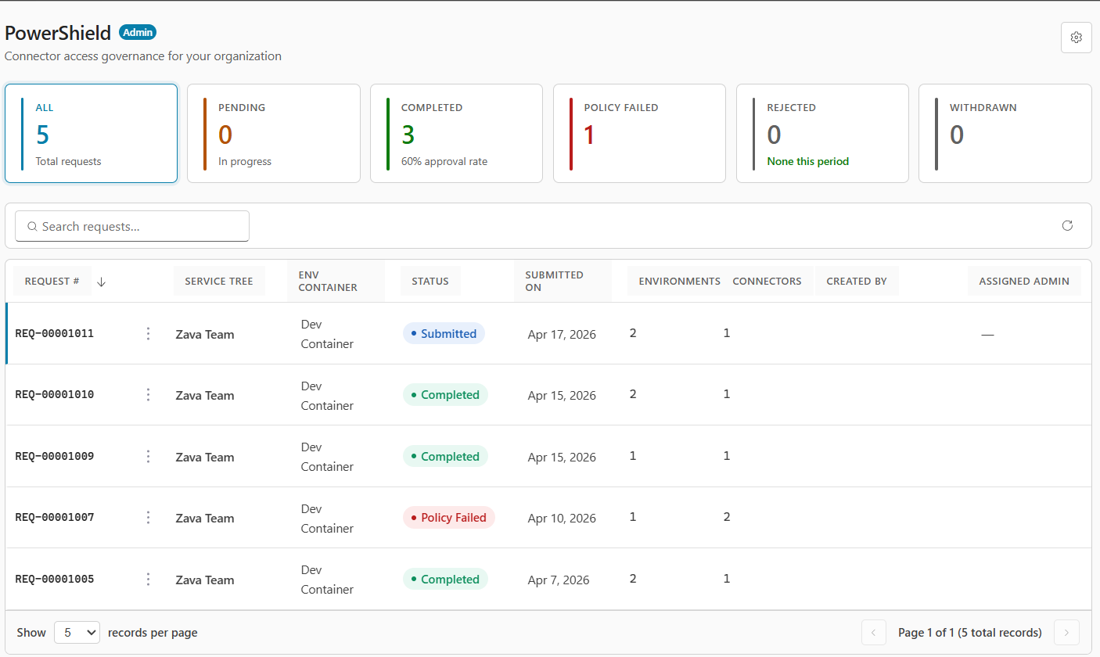Click the sort arrow beside Request #
This screenshot has height=657, width=1100.
tap(101, 282)
